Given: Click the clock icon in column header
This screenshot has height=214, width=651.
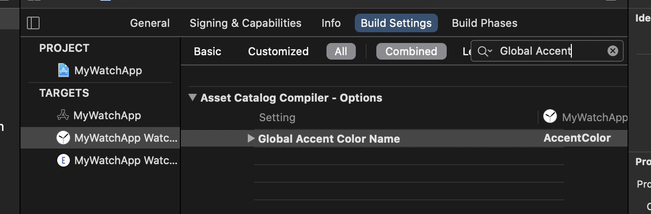Looking at the screenshot, I should [550, 117].
